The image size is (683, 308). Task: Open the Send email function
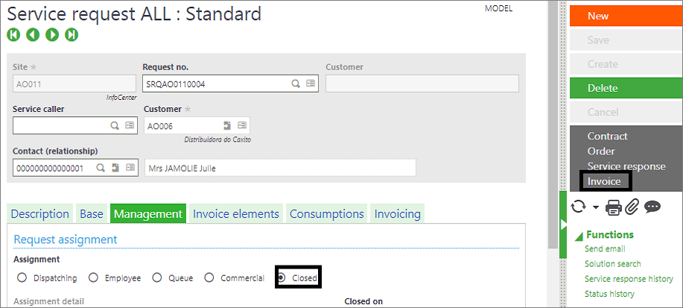605,248
